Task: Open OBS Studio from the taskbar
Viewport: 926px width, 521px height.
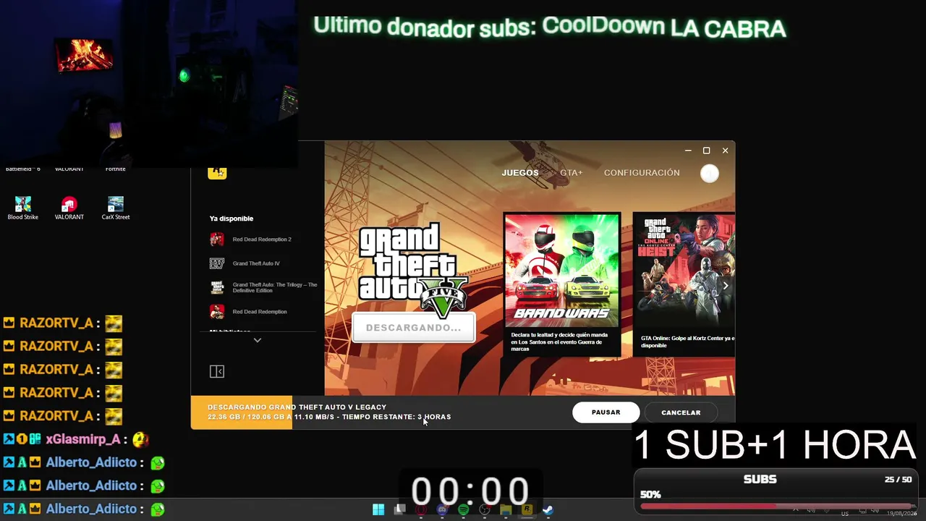Action: click(x=485, y=510)
